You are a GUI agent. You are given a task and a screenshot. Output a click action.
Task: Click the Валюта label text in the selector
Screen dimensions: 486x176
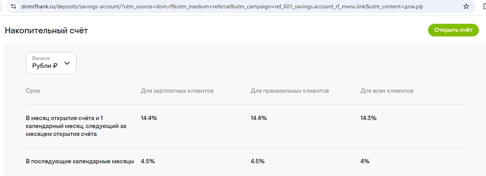tap(41, 58)
